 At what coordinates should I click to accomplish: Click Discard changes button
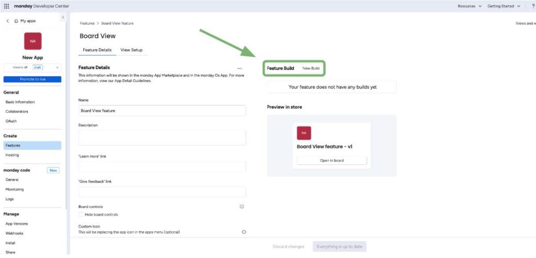[x=288, y=246]
